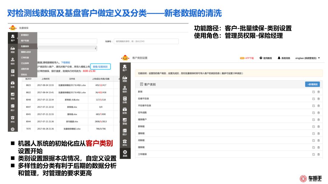Screen dimensions: 328x184
Task: Click the 上传时间 column header
Action: 45,79
